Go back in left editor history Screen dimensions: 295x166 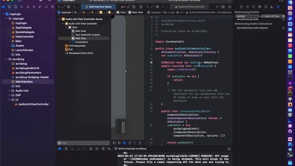tap(75, 7)
